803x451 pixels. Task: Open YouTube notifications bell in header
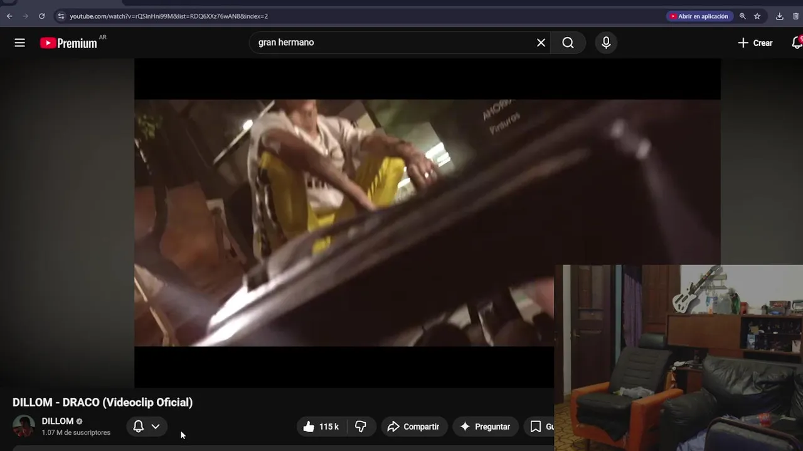[797, 43]
